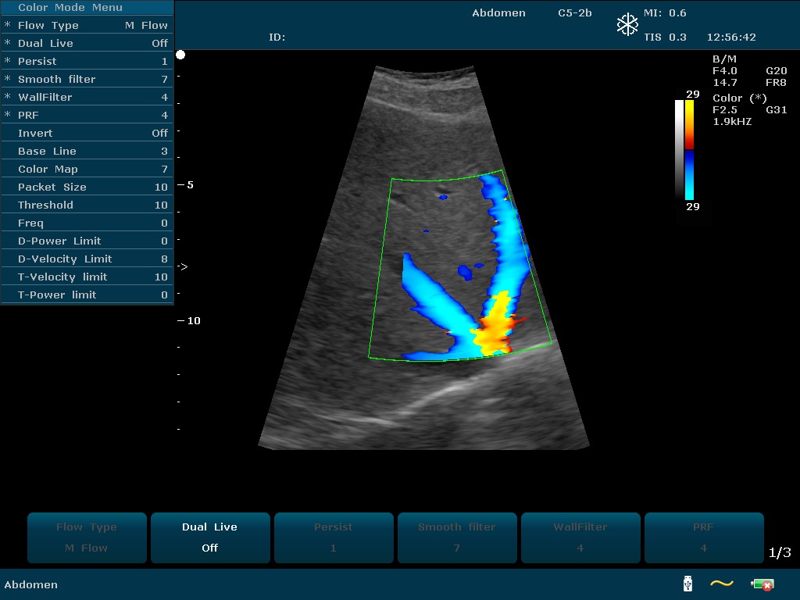The image size is (800, 600).
Task: Click the patient ID field
Action: click(x=277, y=37)
